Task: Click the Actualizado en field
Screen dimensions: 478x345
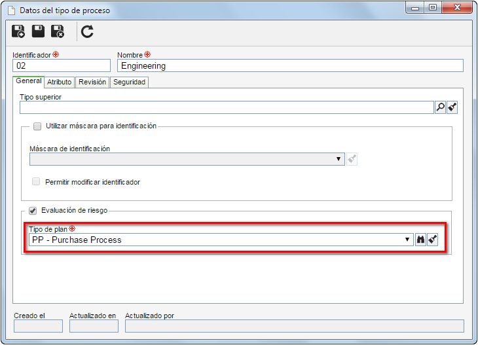Action: point(94,326)
